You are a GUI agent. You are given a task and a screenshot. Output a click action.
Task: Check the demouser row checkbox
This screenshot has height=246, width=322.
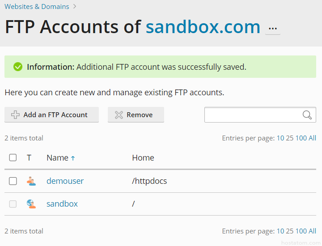pos(13,181)
